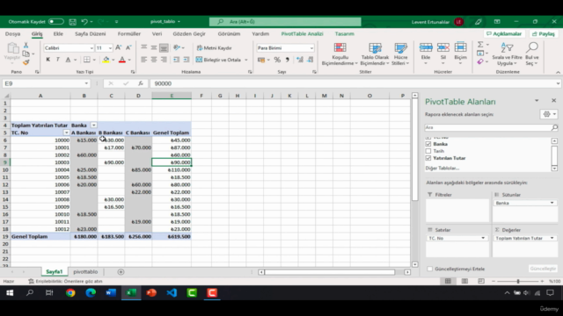The image size is (563, 316).
Task: Uncheck the Banka field checkbox
Action: [428, 144]
